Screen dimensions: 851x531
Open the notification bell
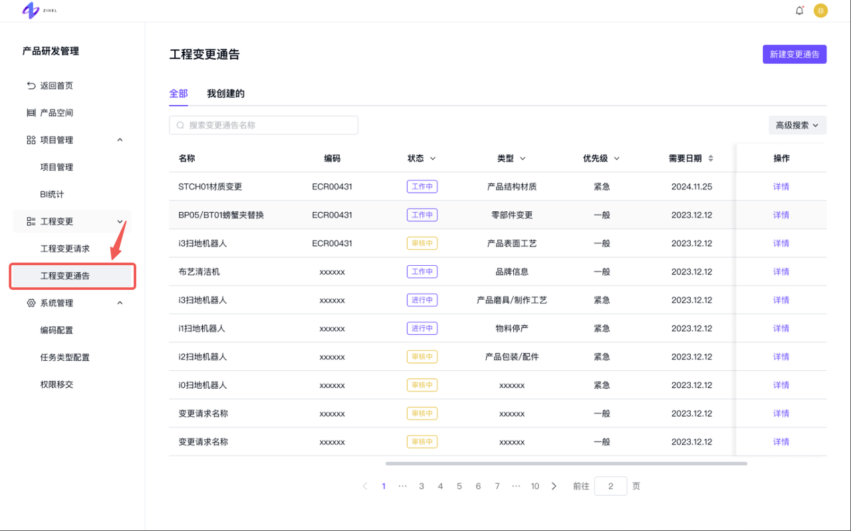(x=799, y=10)
